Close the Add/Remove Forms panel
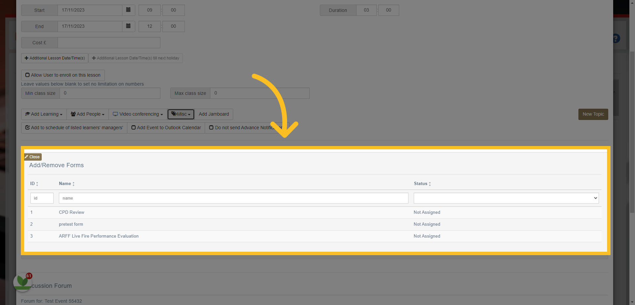Screen dimensions: 635x305 [32, 157]
